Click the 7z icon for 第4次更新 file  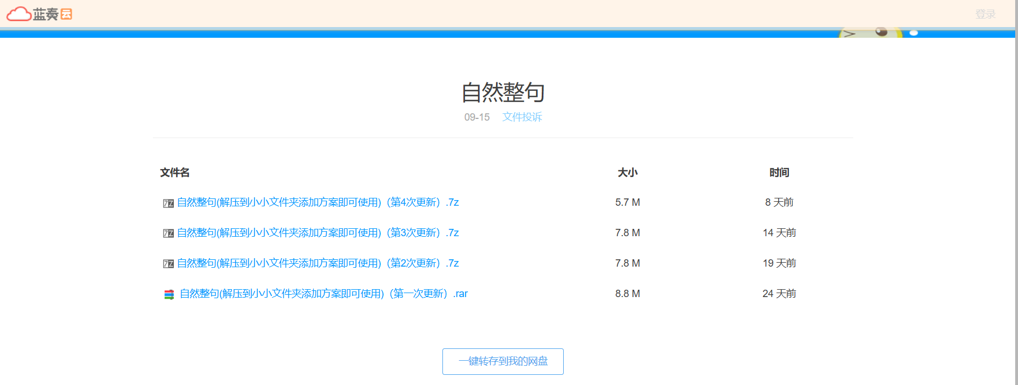168,203
